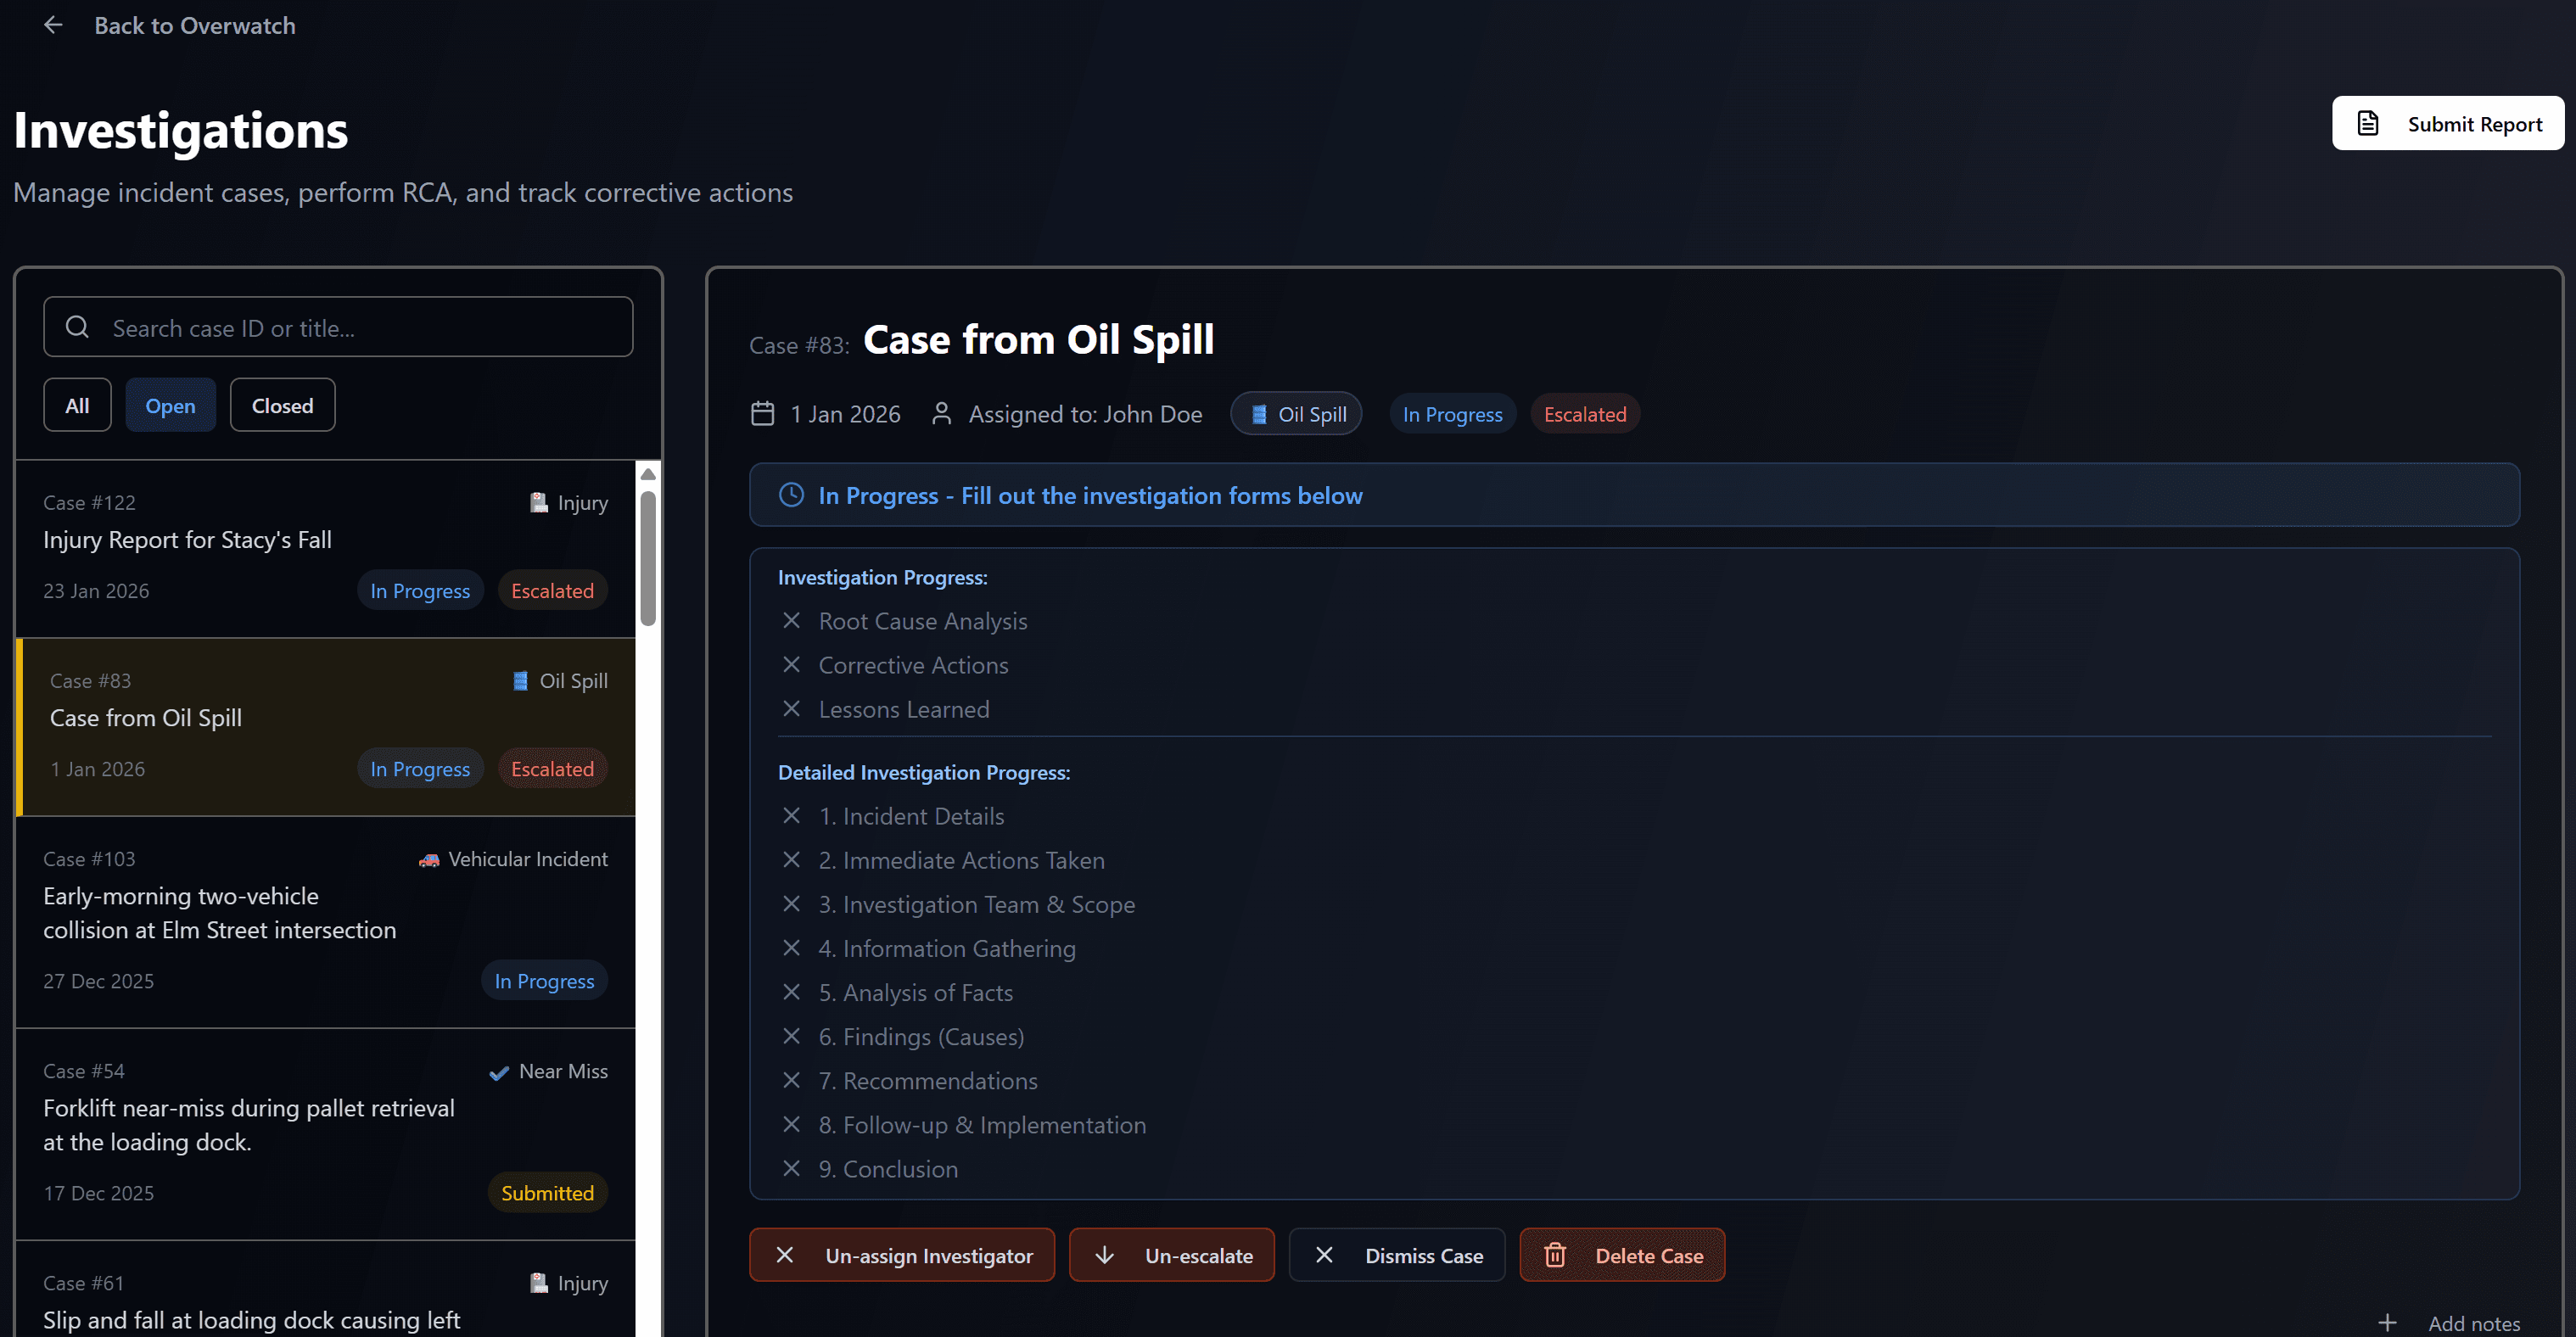Click the assignee person icon next to John Doe
Viewport: 2576px width, 1337px height.
pos(941,413)
